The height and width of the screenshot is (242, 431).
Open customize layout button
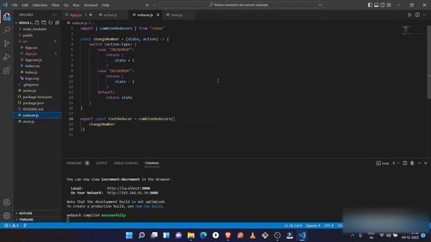click(x=389, y=5)
